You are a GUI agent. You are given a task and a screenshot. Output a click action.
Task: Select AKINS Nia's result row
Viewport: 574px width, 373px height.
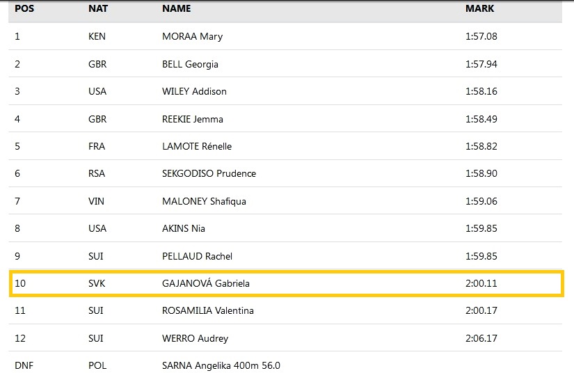tap(285, 228)
